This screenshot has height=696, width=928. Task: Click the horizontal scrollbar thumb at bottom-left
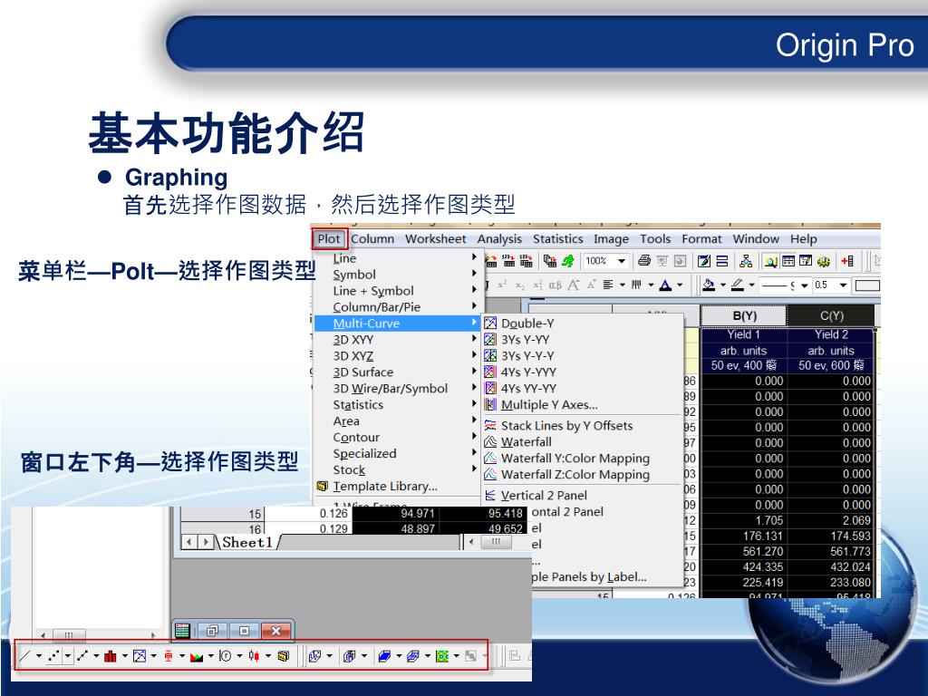point(69,635)
